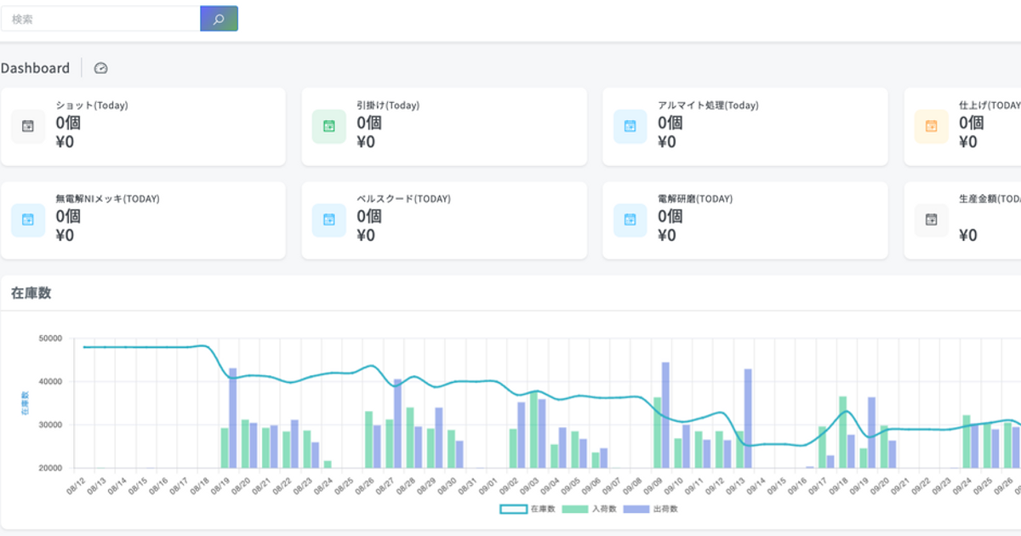Click the 電解研磨 calendar icon
This screenshot has height=536, width=1021.
coord(630,220)
